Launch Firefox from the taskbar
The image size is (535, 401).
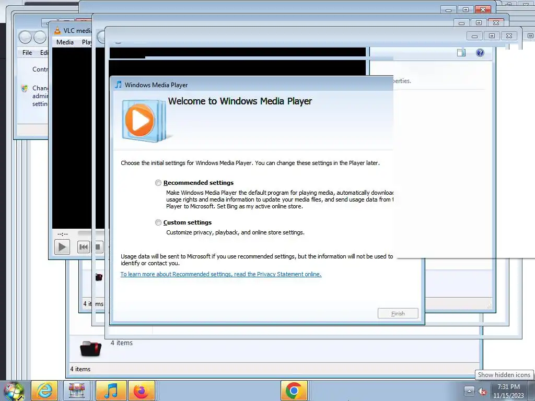coord(141,391)
